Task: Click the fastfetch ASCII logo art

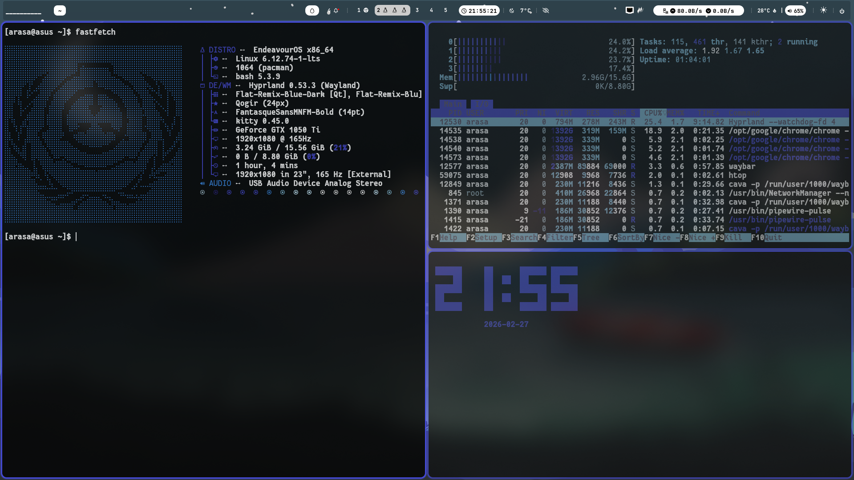Action: [x=93, y=134]
